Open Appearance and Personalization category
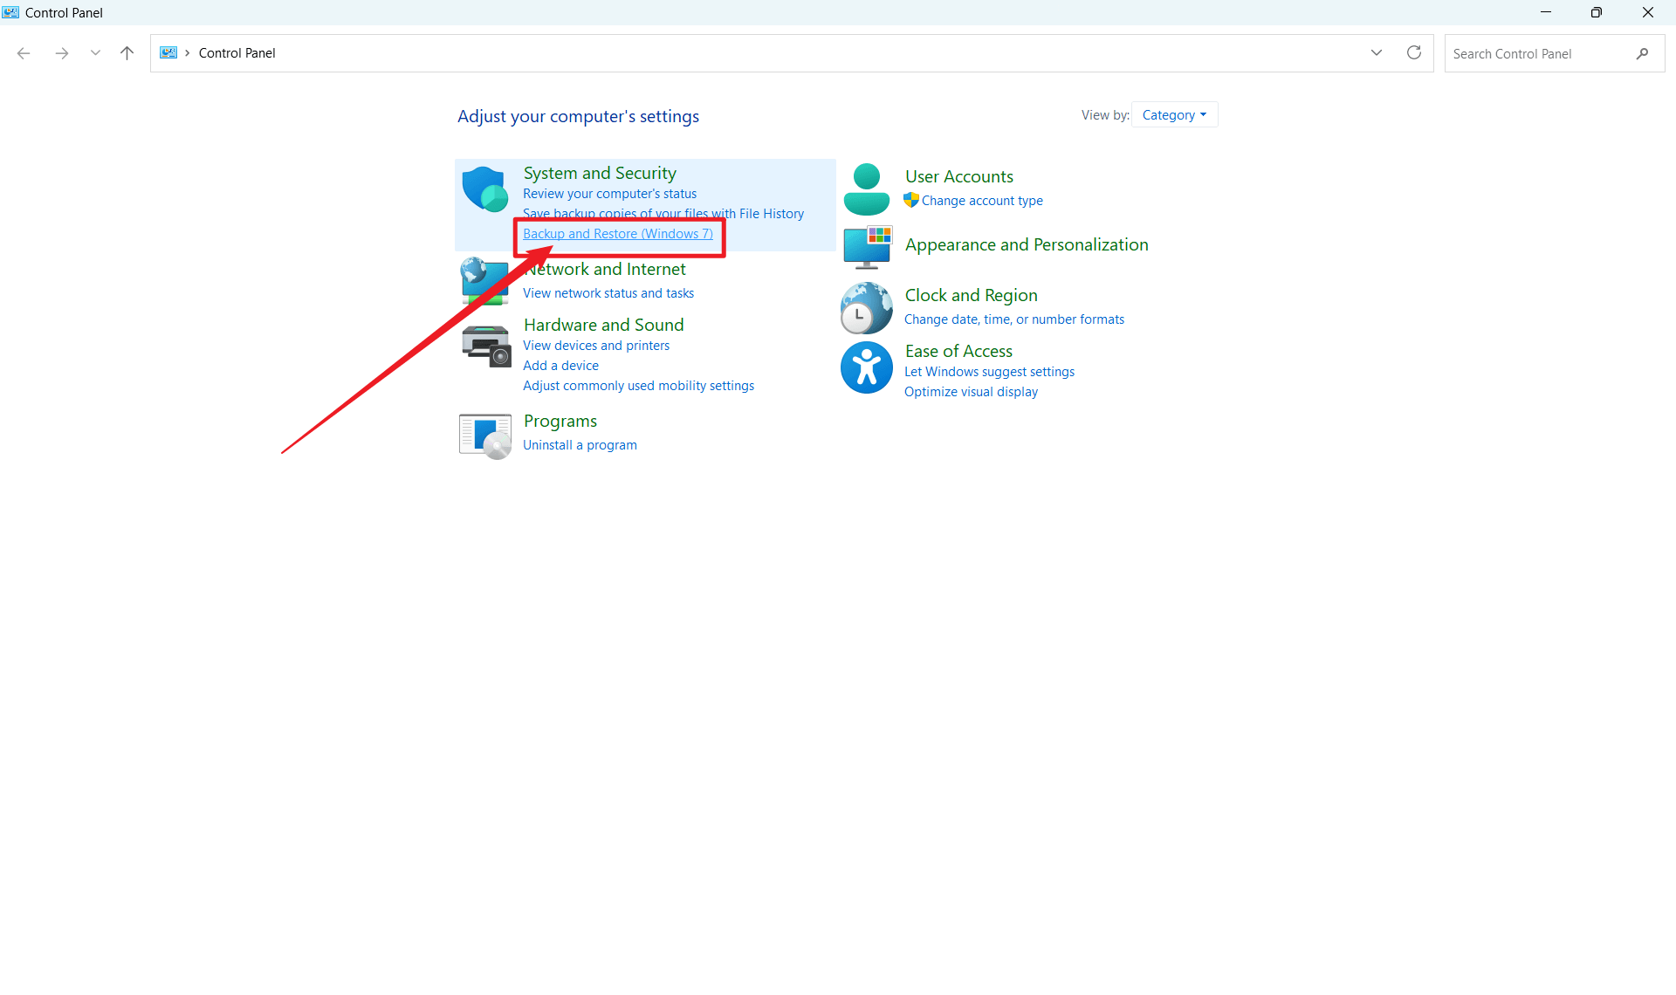 [x=1027, y=244]
